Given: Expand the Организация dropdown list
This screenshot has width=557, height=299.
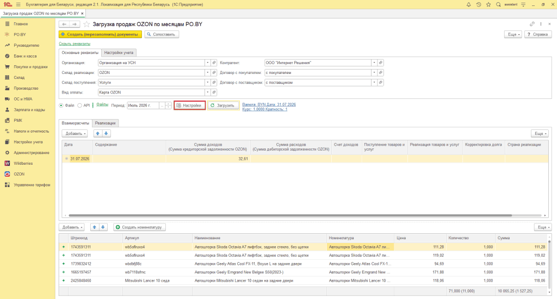Looking at the screenshot, I should [x=207, y=63].
